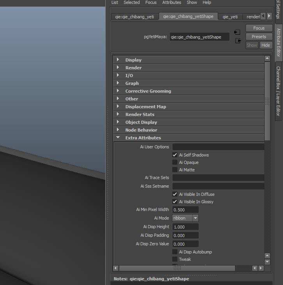The width and height of the screenshot is (283, 285).
Task: Expand the Displacement Map section
Action: [189, 107]
